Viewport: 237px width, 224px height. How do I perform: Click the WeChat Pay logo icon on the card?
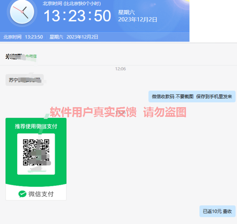pyautogui.click(x=22, y=194)
